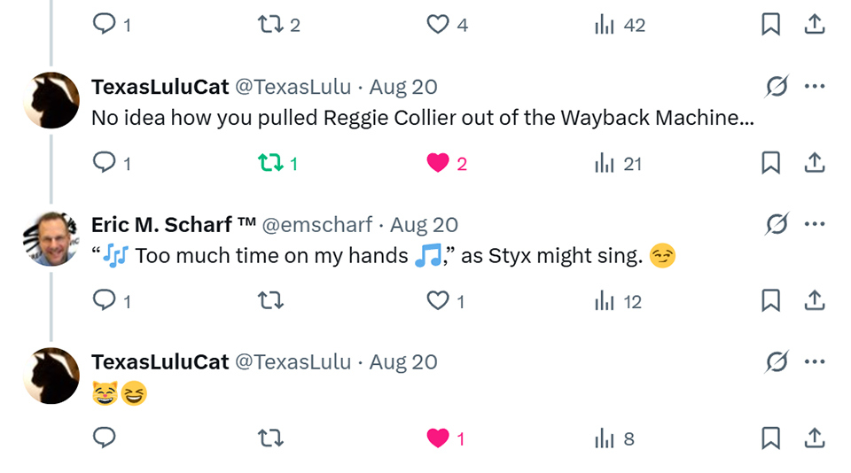Open more options on the Wayback Machine tweet
This screenshot has width=851, height=473.
(815, 86)
